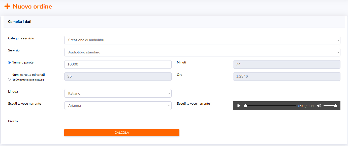
Task: Click the audio volume slider
Action: point(330,106)
